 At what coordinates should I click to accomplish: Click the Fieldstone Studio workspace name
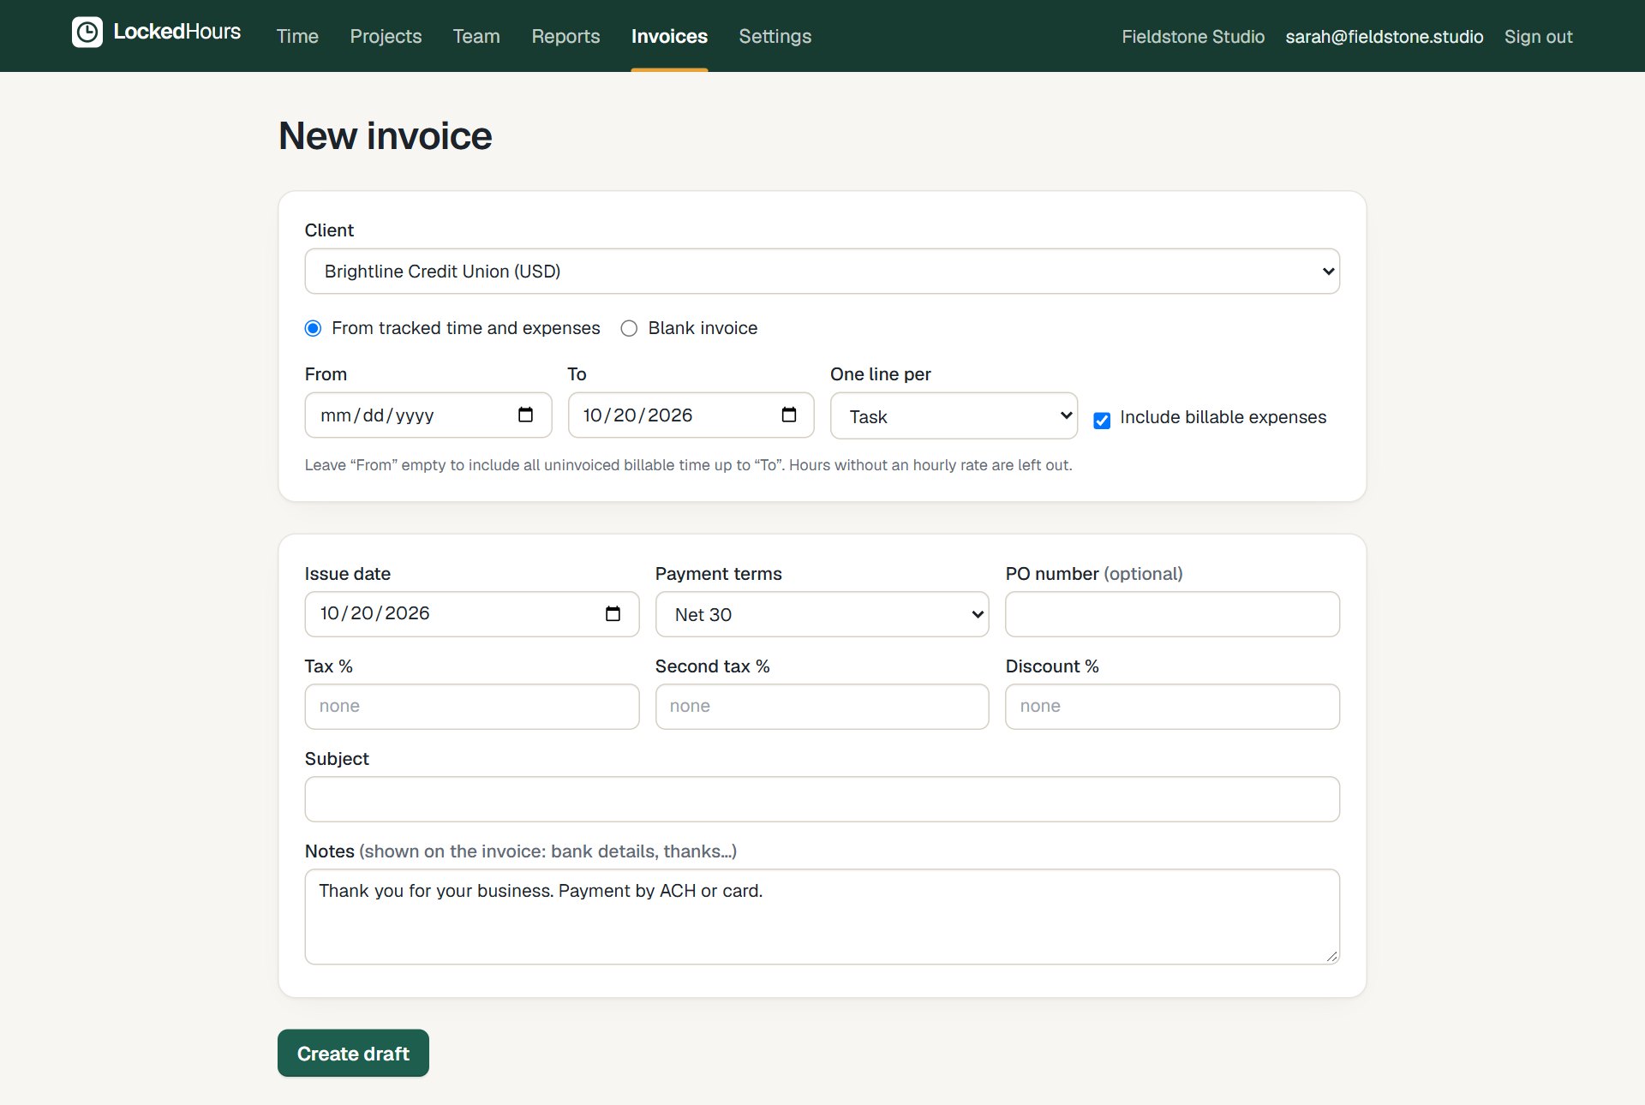click(1193, 36)
